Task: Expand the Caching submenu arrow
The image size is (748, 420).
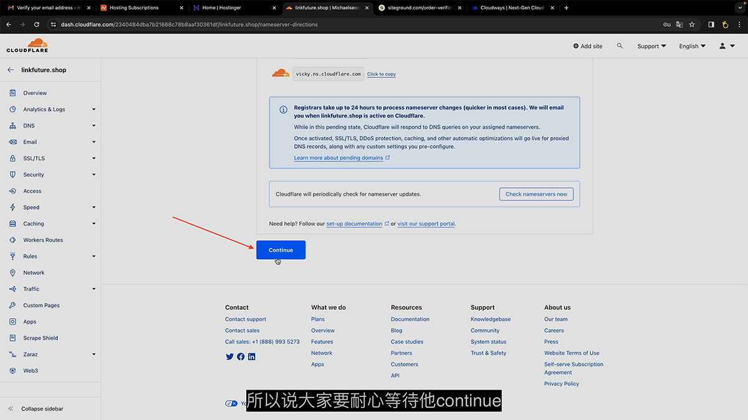Action: coord(93,224)
